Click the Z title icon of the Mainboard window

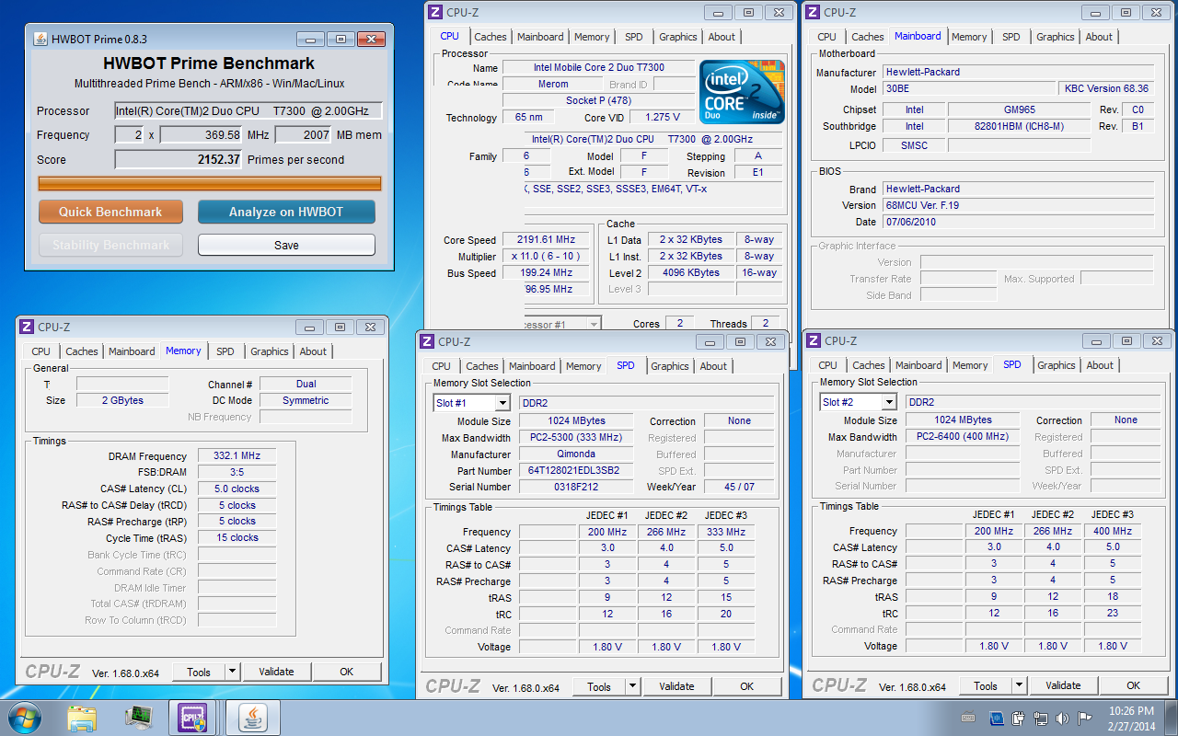tap(813, 12)
